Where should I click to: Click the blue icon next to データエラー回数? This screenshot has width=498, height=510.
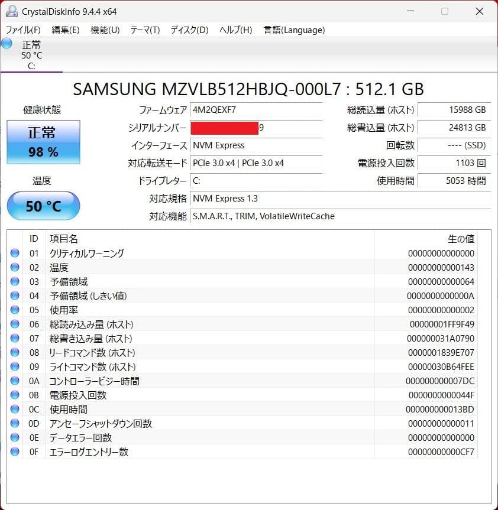coord(15,438)
